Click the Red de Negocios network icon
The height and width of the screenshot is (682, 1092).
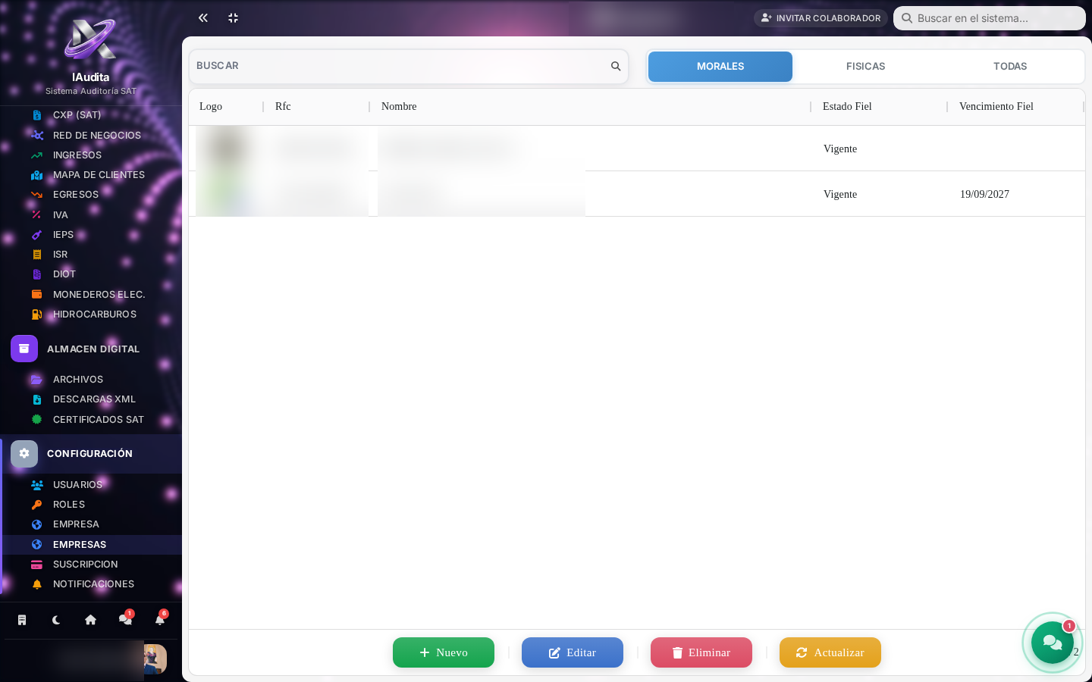pos(36,135)
